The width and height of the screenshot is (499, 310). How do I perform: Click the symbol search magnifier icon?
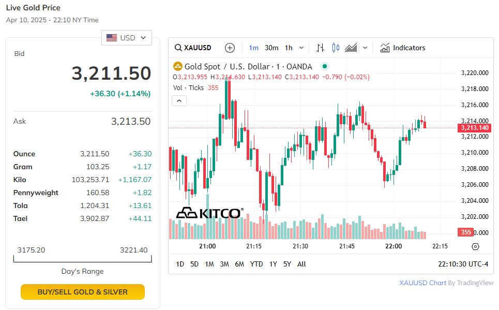(x=178, y=48)
